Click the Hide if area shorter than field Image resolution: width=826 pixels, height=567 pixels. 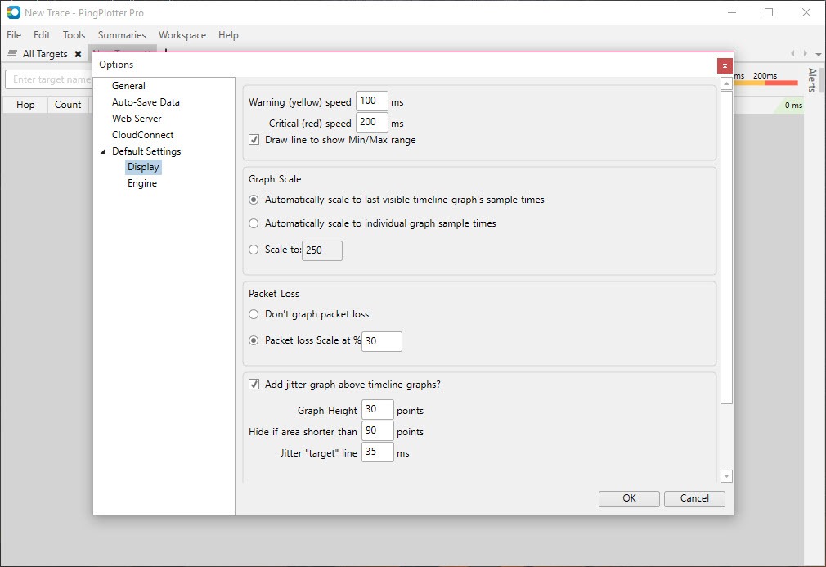point(378,430)
